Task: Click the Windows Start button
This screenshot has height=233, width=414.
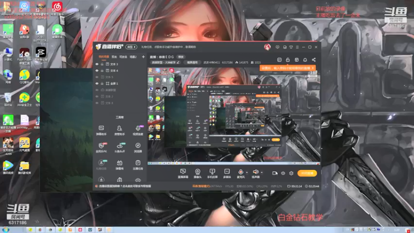Action: [5, 229]
